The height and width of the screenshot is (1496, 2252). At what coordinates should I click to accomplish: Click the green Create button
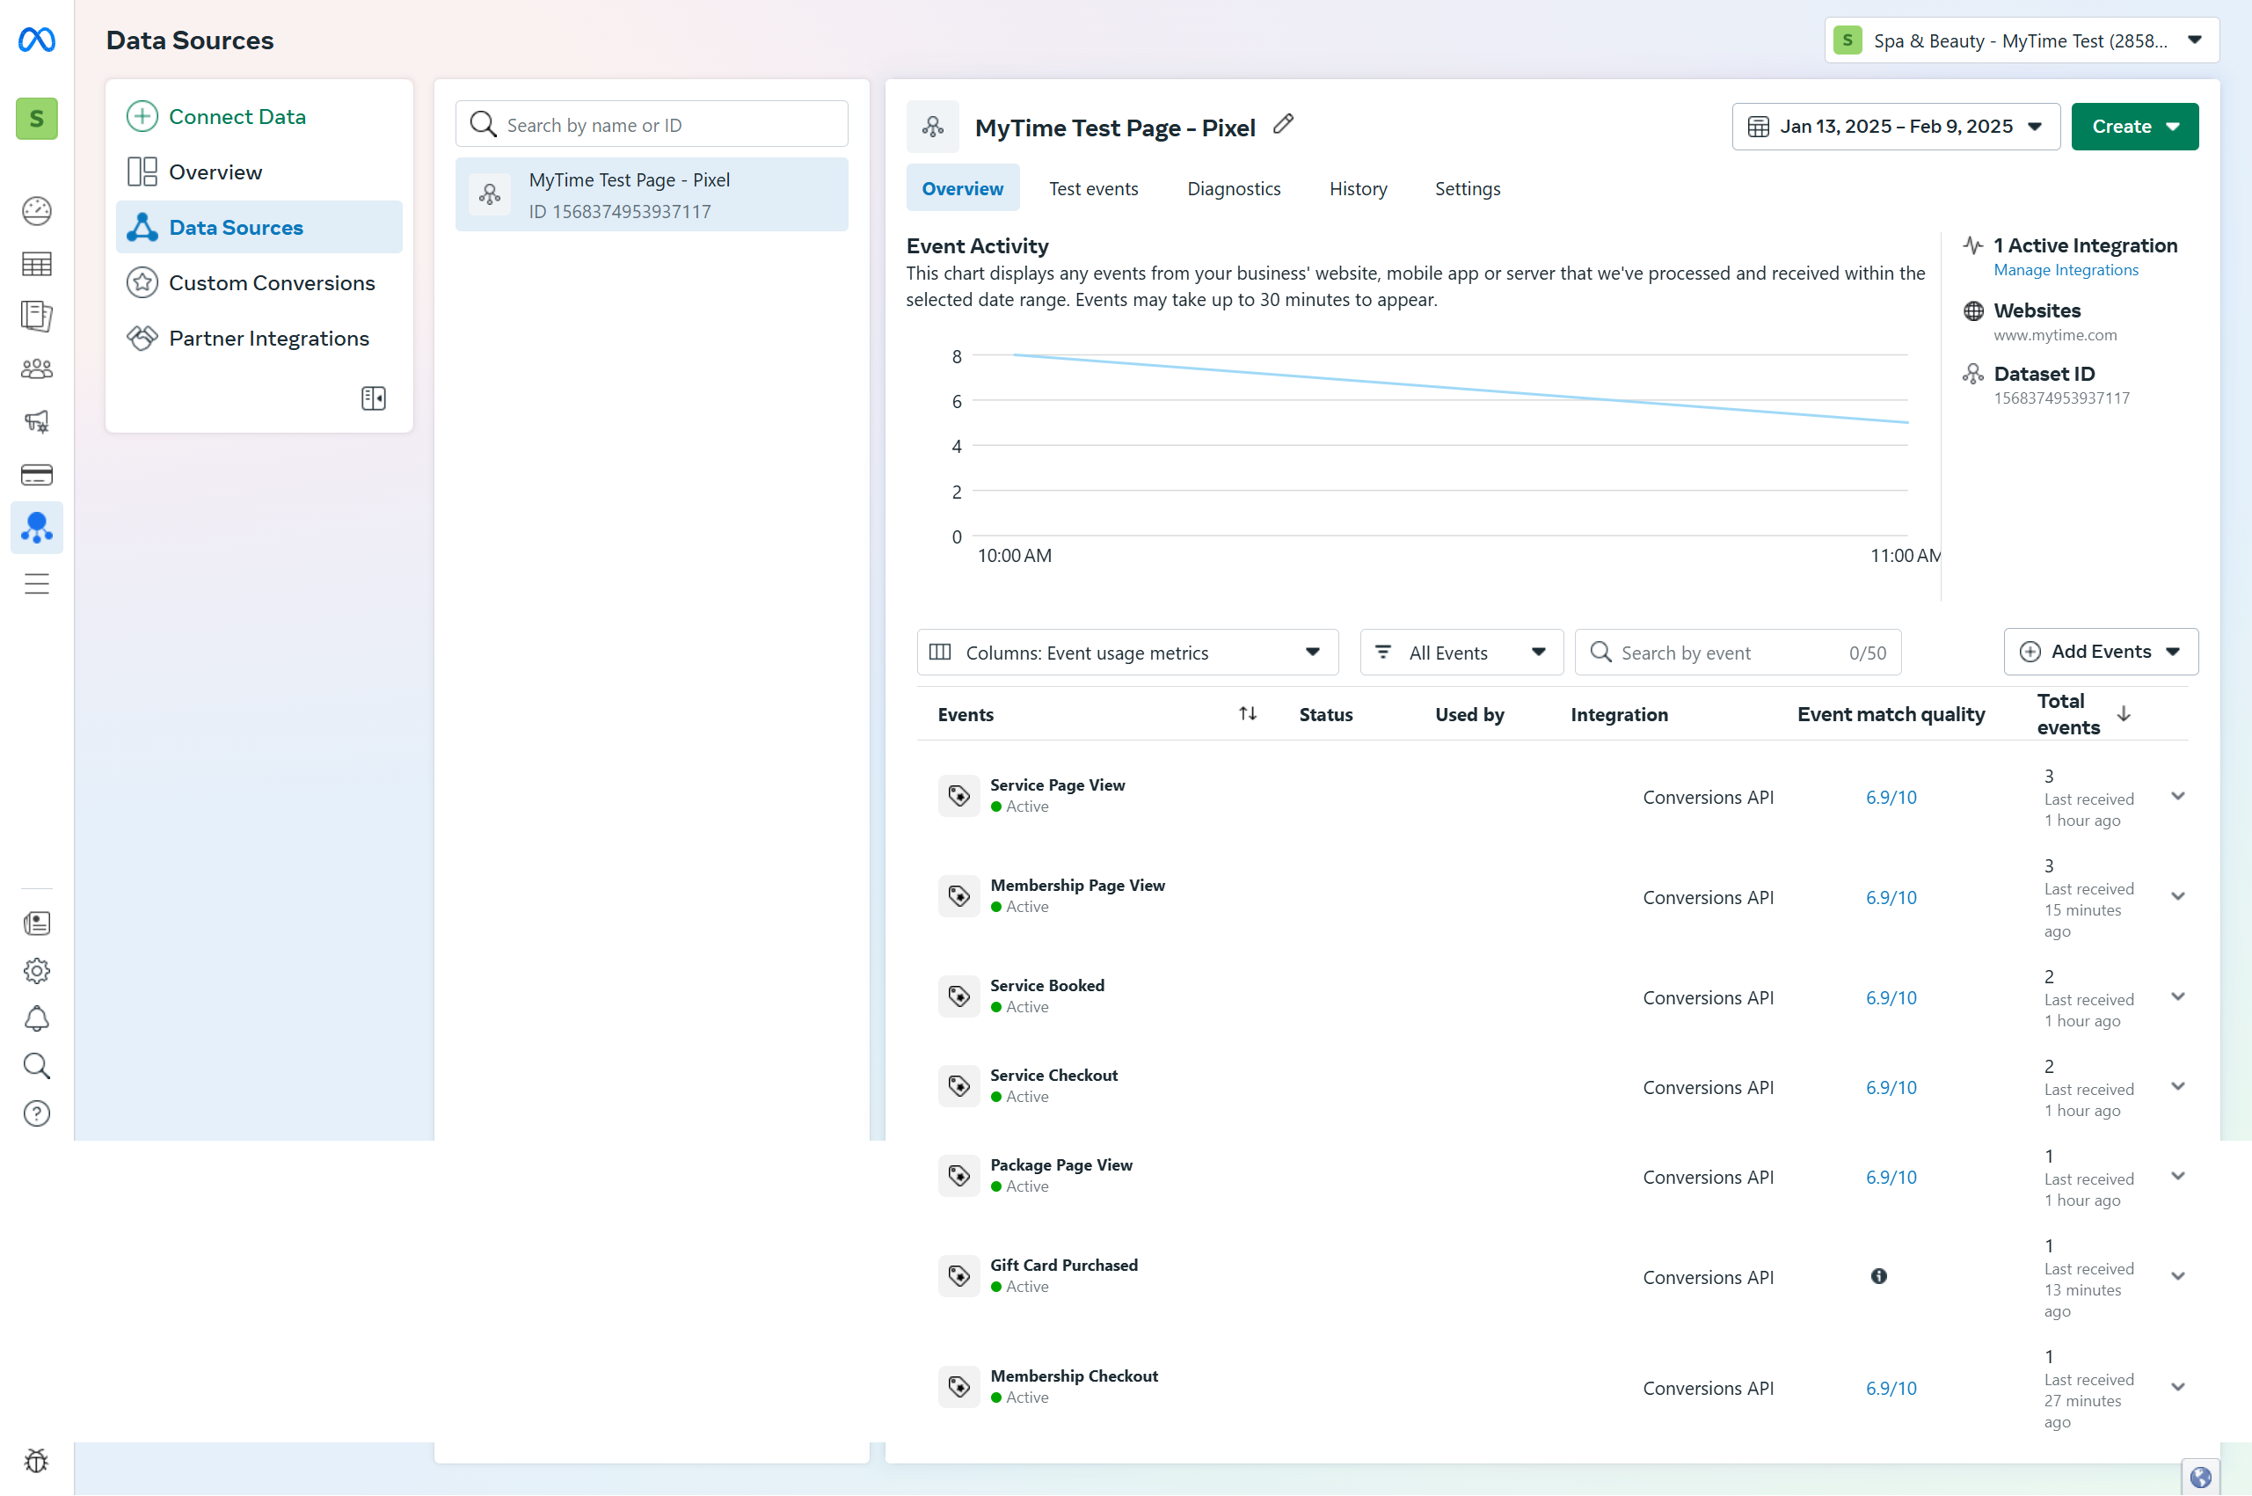(2133, 127)
